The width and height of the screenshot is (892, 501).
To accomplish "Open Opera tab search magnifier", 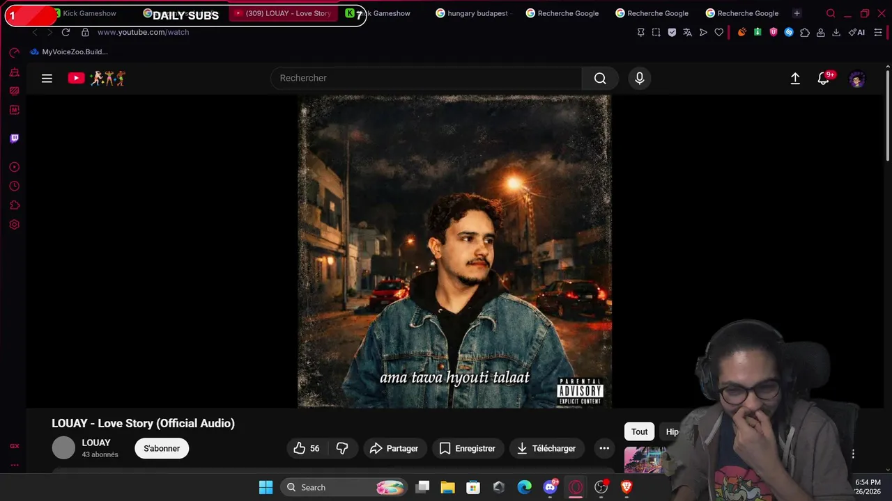I will (831, 13).
